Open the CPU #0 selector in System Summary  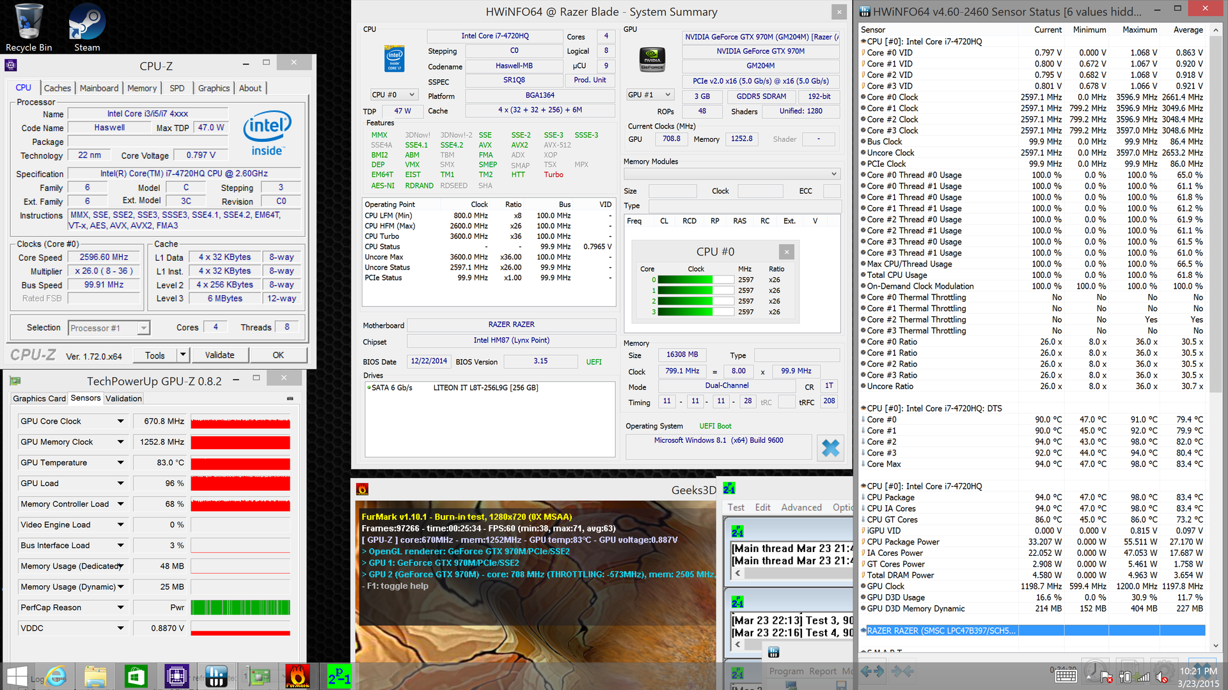394,95
